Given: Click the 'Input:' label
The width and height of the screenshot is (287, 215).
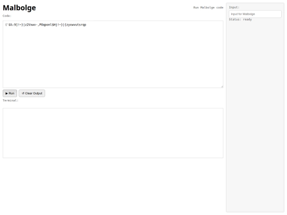Looking at the screenshot, I should 234,7.
